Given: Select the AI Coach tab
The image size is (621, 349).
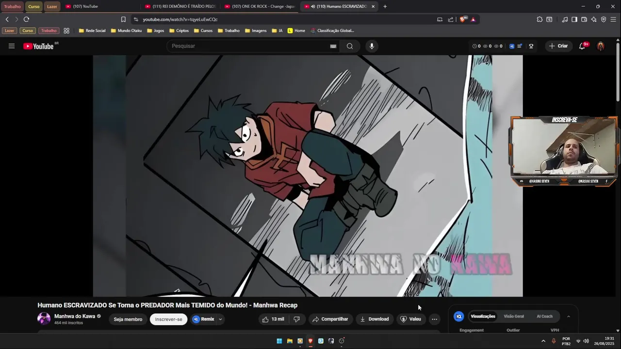Looking at the screenshot, I should tap(544, 317).
